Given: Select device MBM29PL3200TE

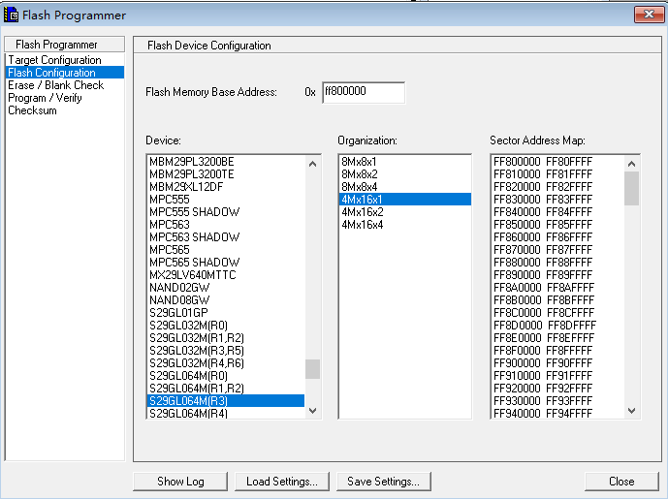Looking at the screenshot, I should click(226, 174).
